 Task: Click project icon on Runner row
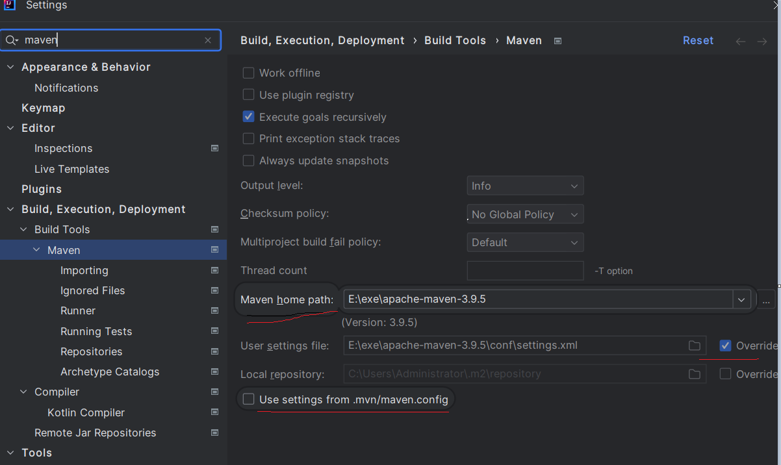[215, 310]
